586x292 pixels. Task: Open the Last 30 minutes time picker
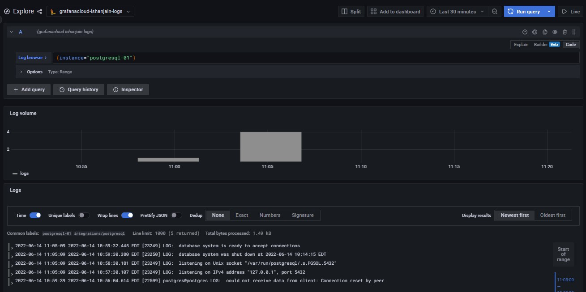457,12
